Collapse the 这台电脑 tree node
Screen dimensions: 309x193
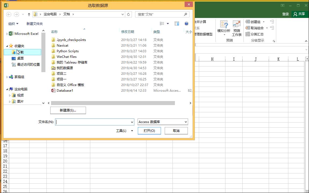coord(7,90)
